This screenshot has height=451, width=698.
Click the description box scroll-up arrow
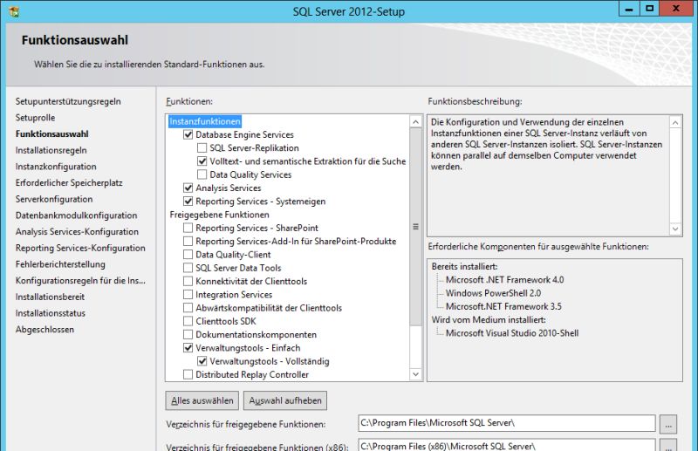[x=675, y=123]
